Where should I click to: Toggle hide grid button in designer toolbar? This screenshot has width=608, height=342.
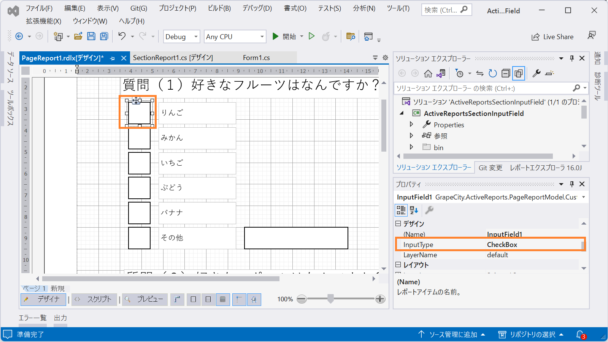(193, 299)
